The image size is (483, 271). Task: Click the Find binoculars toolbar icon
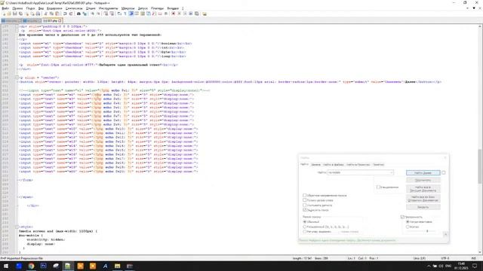point(78,14)
